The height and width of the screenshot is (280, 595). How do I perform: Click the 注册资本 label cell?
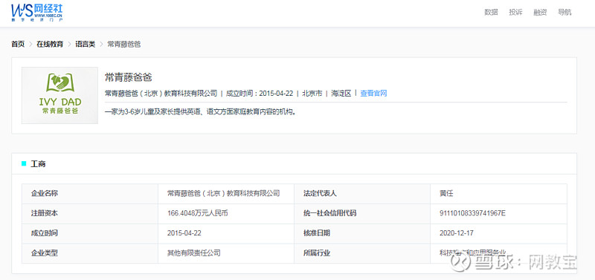click(x=90, y=213)
